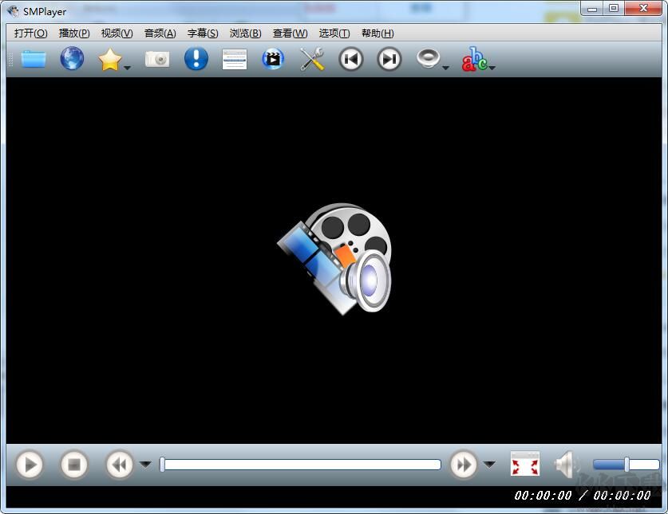
Task: Expand the audio track dropdown arrow
Action: (445, 68)
